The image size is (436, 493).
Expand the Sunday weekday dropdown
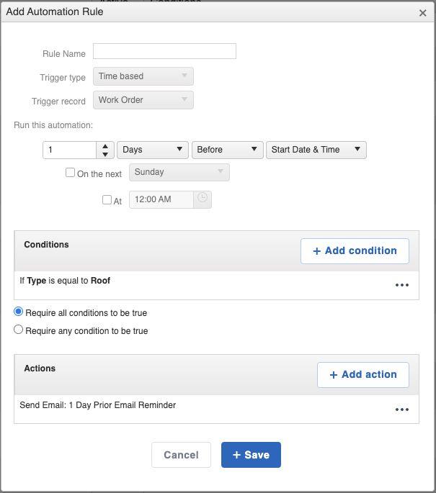[179, 172]
